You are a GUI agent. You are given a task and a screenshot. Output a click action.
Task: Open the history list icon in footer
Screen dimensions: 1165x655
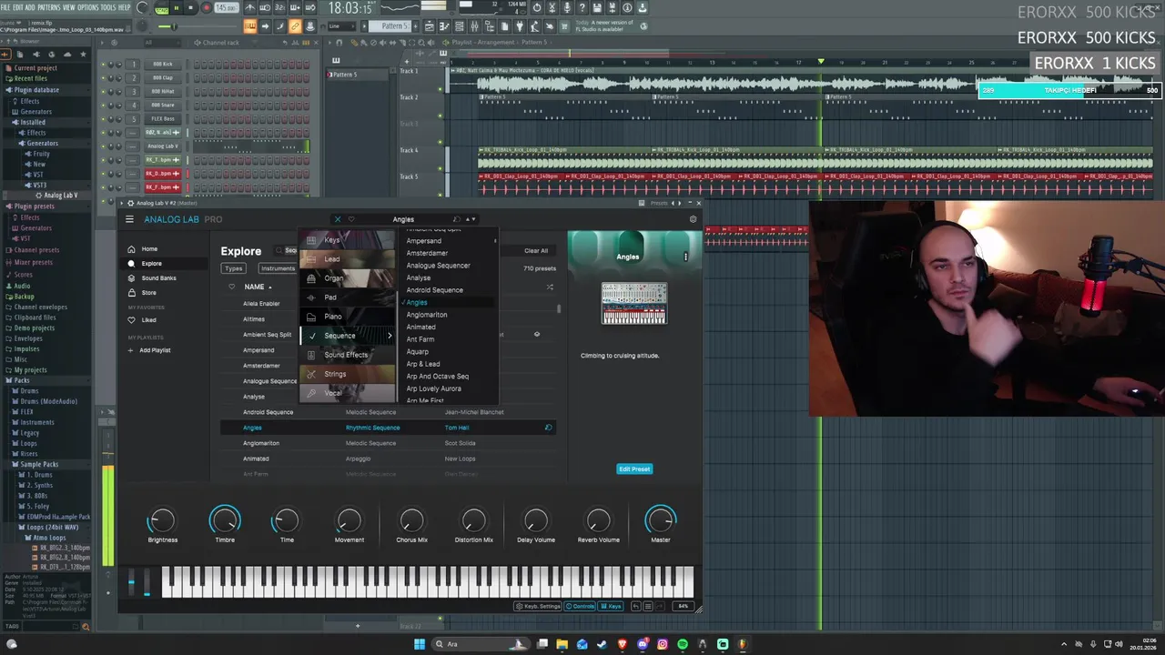click(648, 606)
